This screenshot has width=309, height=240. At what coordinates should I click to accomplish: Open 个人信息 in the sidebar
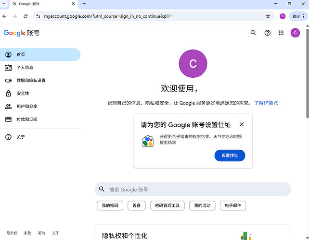point(40,67)
